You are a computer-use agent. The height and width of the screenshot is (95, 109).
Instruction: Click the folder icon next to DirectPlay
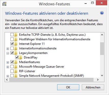[x=21, y=58]
